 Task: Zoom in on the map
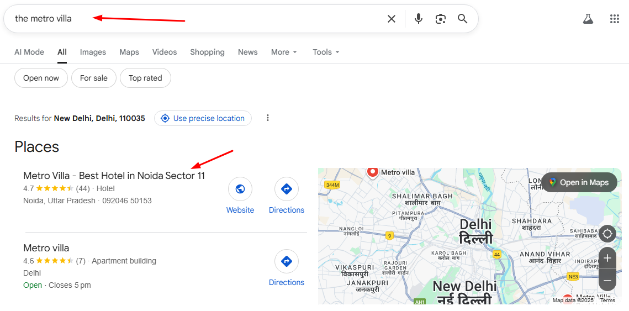pyautogui.click(x=607, y=258)
